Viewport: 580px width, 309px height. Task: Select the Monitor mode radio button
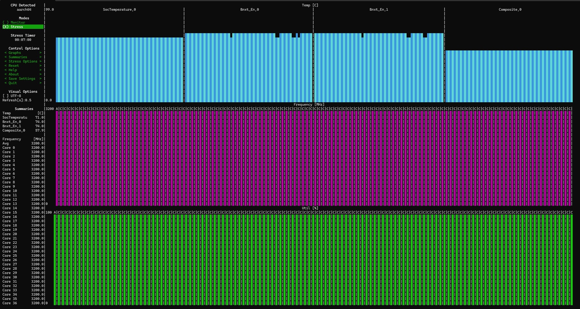pos(14,22)
